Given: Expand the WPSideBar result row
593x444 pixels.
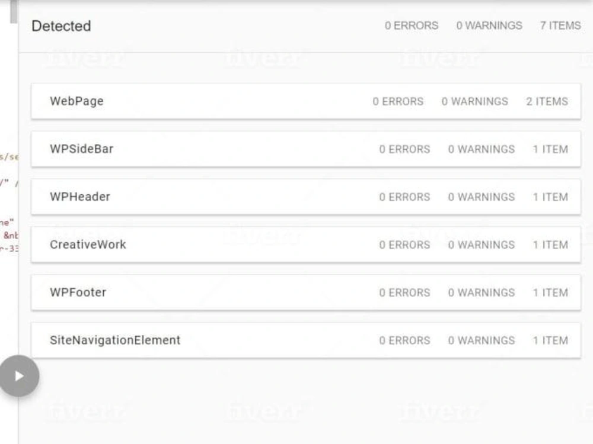Looking at the screenshot, I should tap(305, 149).
